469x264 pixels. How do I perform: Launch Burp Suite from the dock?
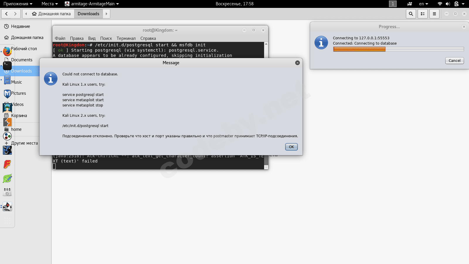point(7,122)
